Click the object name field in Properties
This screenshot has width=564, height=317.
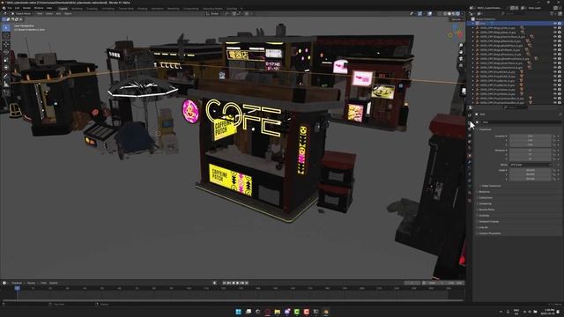522,122
